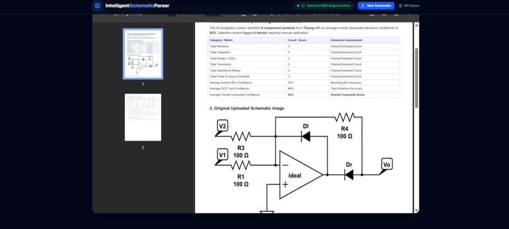Click the "Total Power & Ground Symbols" cell
Screen dimensions: 509x229
click(247, 76)
